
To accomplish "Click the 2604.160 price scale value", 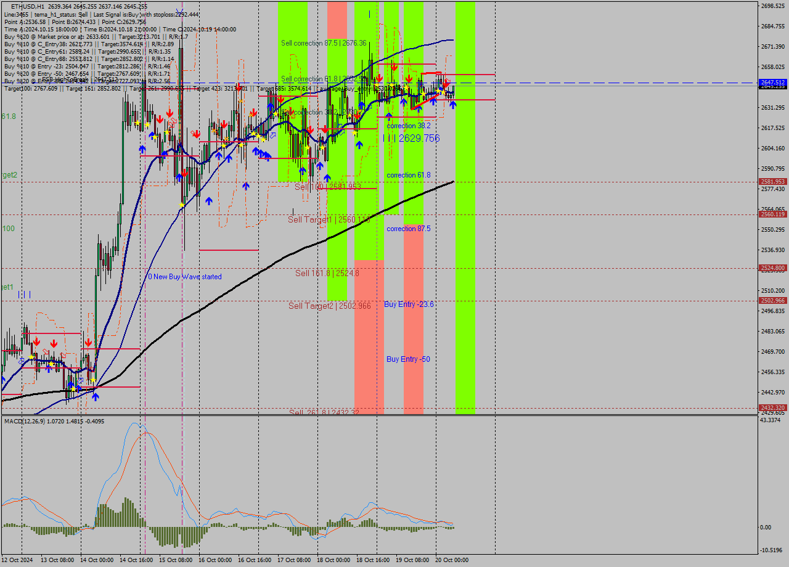I will [x=773, y=149].
